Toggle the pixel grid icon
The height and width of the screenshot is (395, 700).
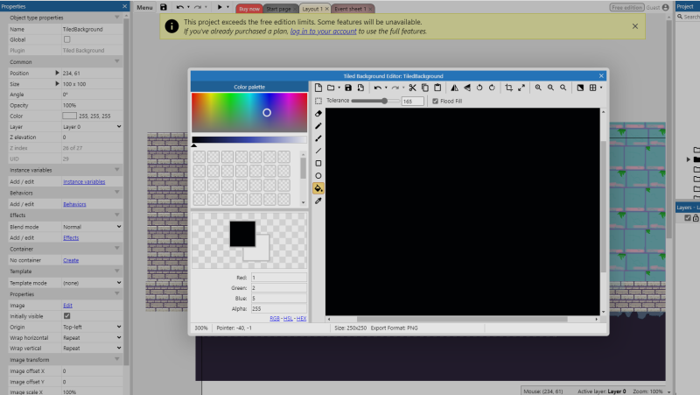[x=593, y=88]
